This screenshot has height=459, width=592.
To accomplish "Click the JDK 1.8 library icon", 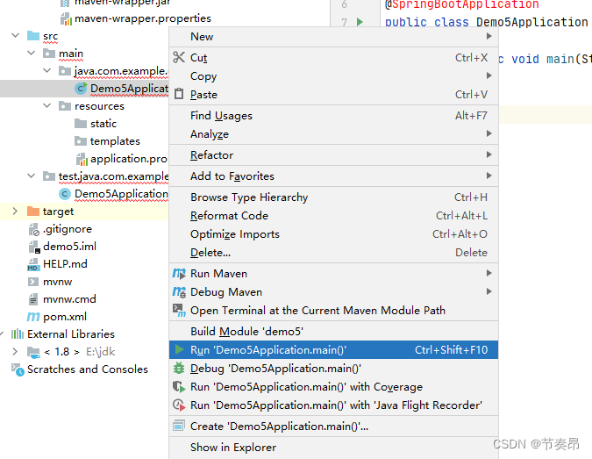I will click(33, 352).
